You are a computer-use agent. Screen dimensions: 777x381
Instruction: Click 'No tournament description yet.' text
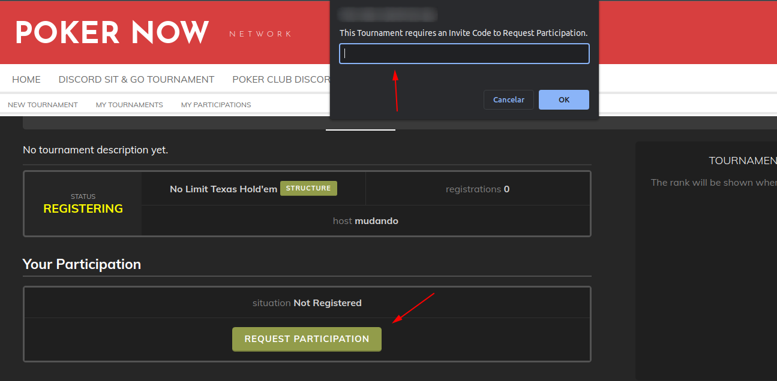point(95,150)
